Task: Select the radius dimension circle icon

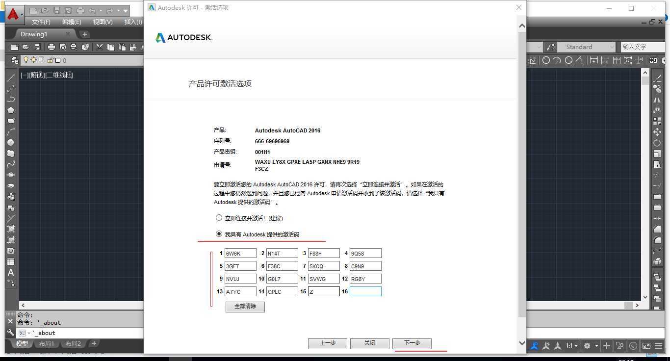Action: pyautogui.click(x=546, y=60)
